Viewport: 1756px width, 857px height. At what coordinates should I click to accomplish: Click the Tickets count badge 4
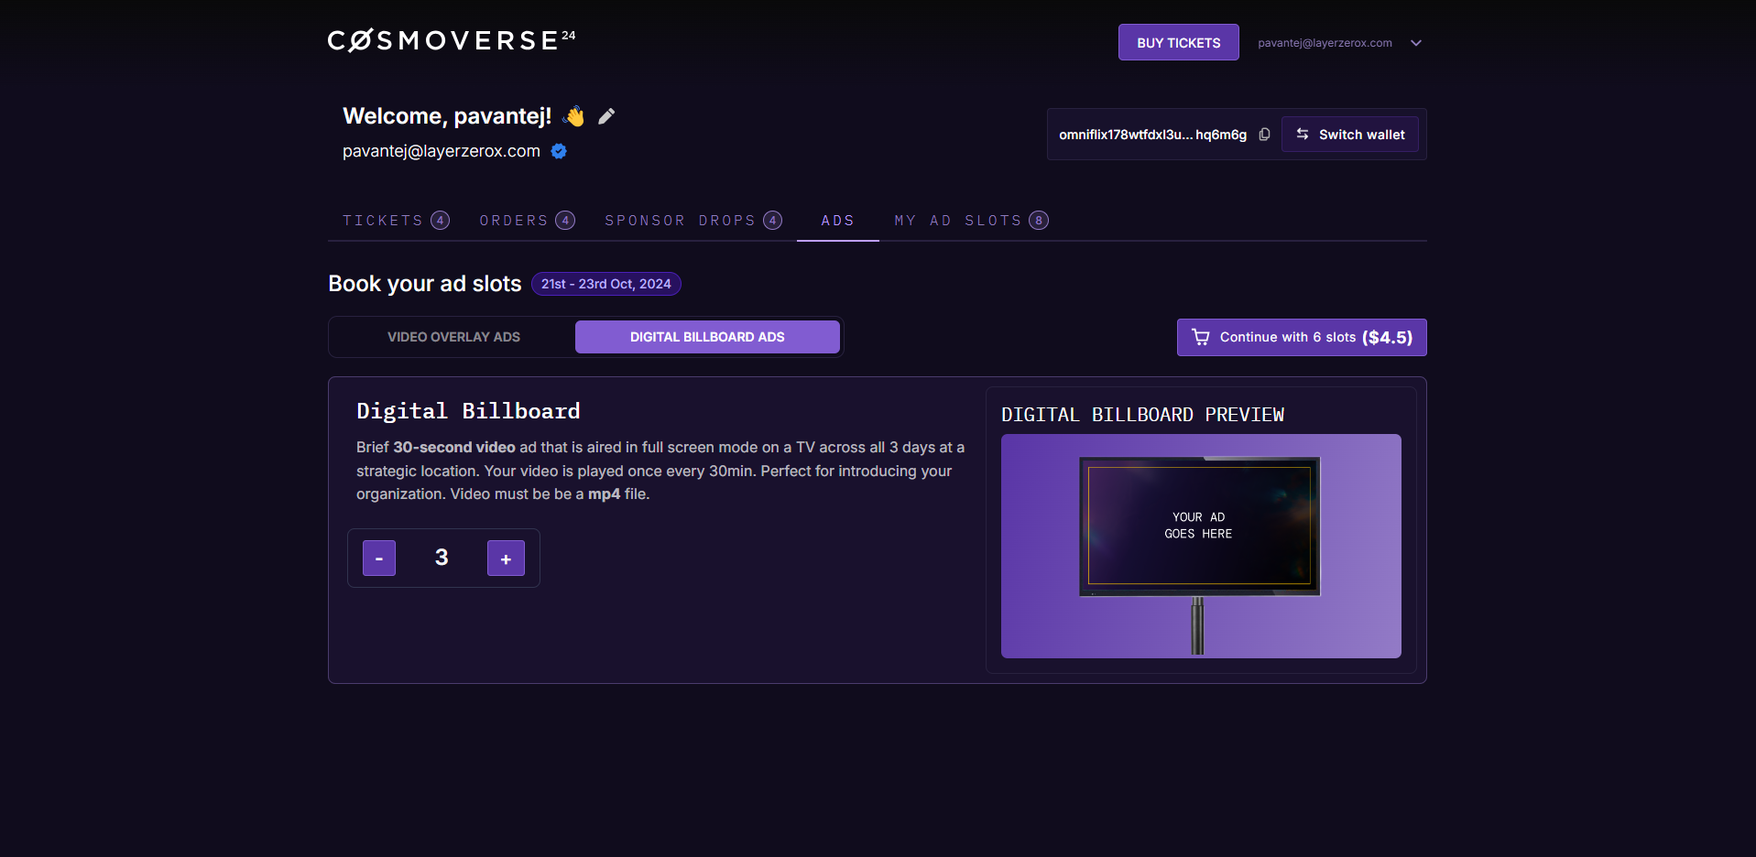click(x=441, y=221)
